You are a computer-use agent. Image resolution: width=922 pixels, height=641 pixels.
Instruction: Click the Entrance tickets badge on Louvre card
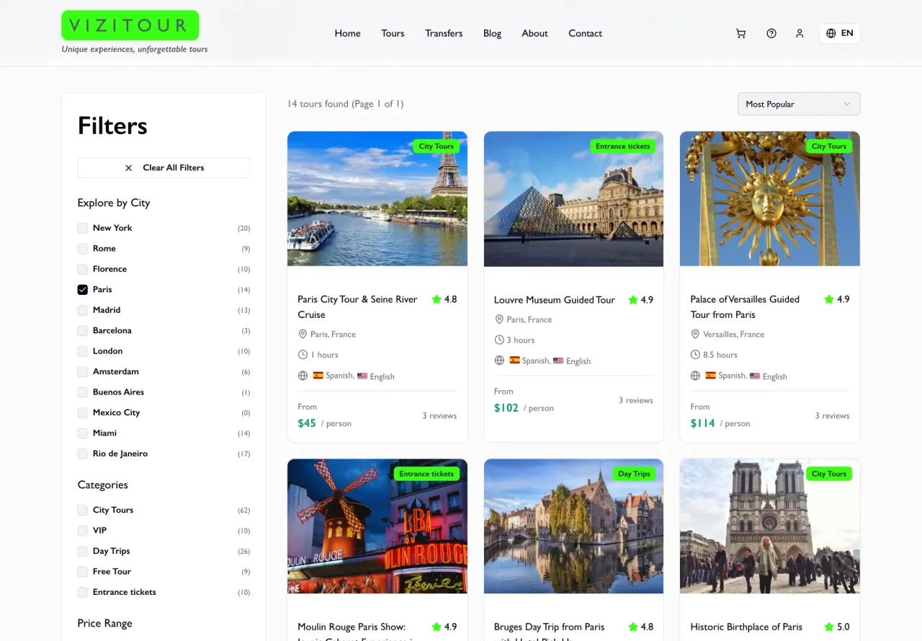pos(622,146)
